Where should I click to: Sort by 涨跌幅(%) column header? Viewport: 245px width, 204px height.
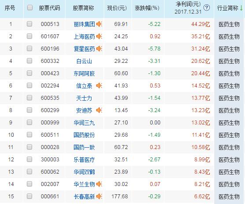click(x=147, y=8)
